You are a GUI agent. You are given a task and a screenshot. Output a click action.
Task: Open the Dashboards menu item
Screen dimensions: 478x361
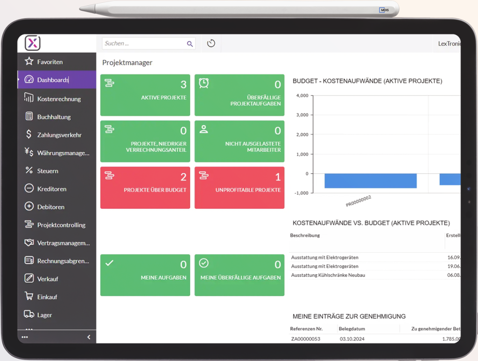point(53,80)
